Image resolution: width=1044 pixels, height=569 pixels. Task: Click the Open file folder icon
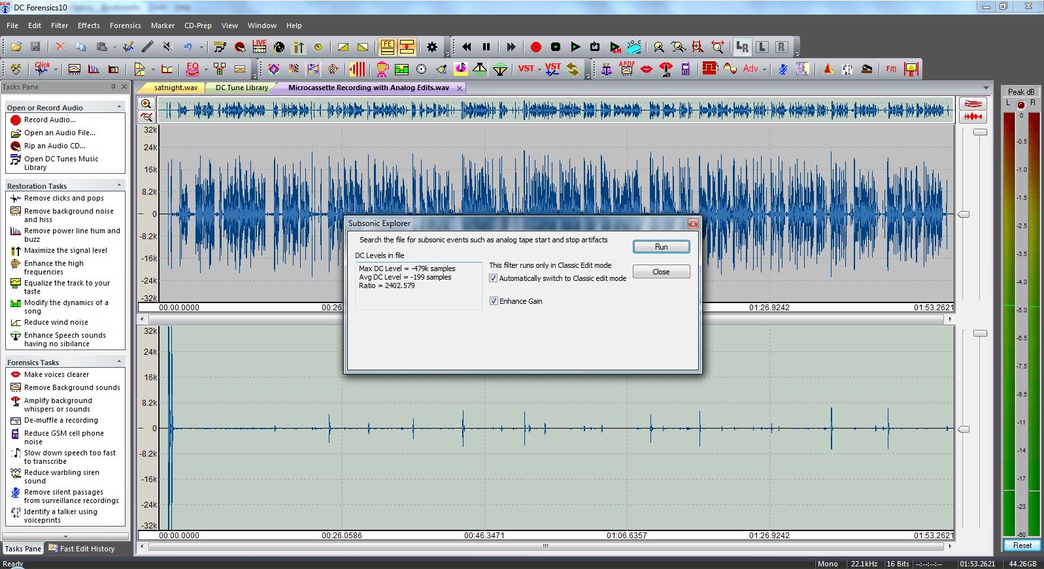(x=16, y=47)
